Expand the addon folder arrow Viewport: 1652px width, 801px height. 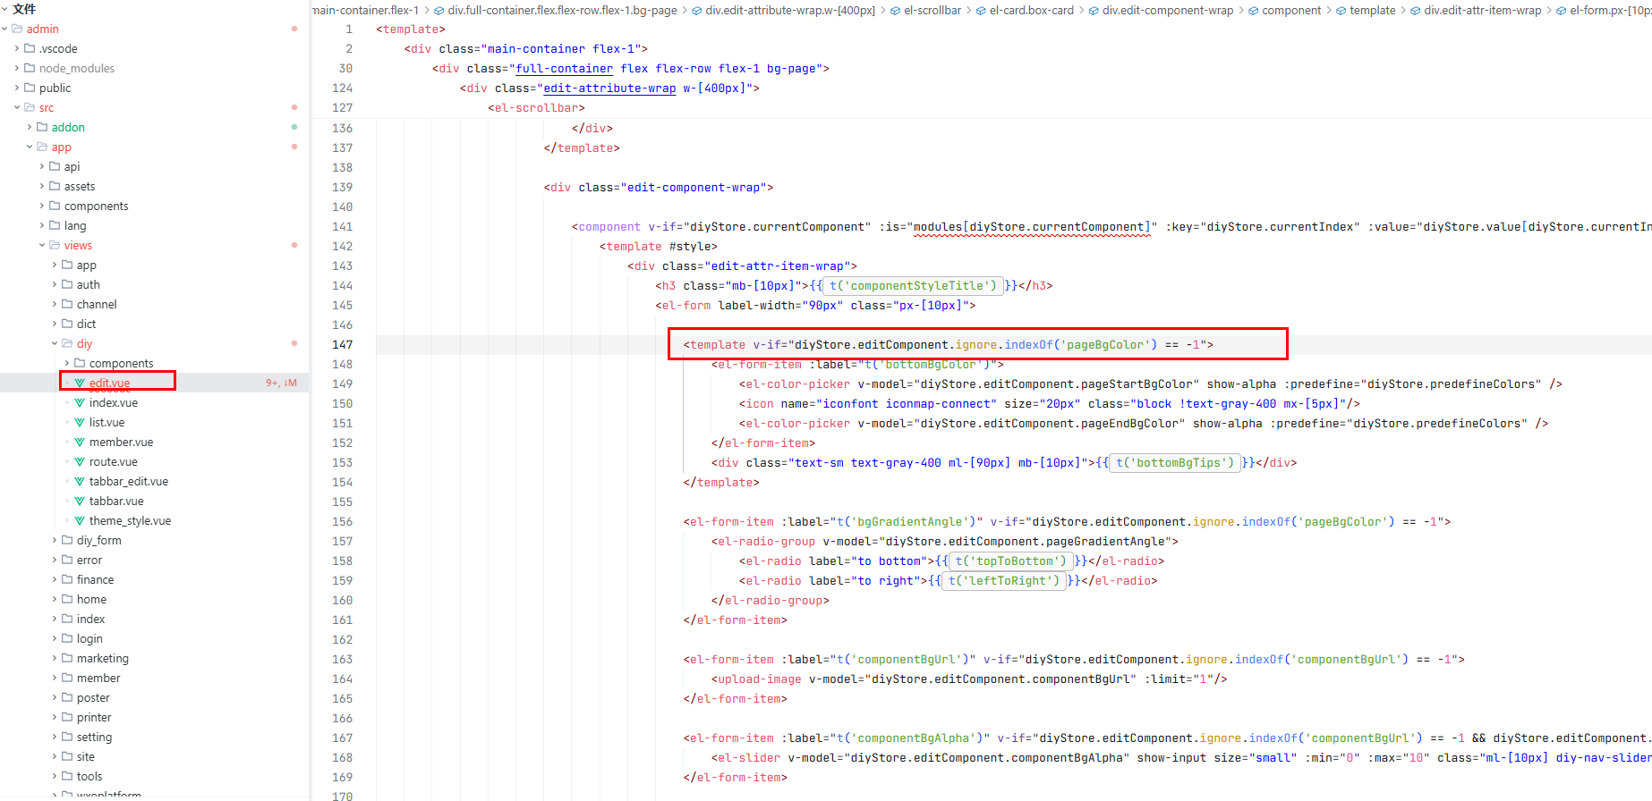30,128
